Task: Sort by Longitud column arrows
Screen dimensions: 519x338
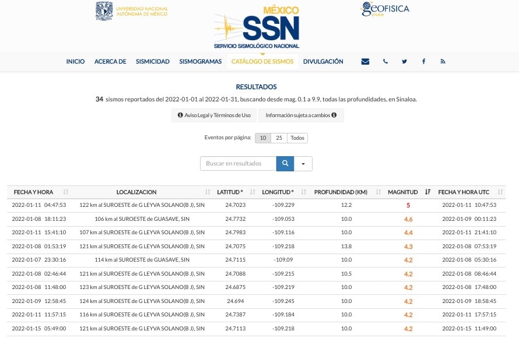Action: [303, 192]
